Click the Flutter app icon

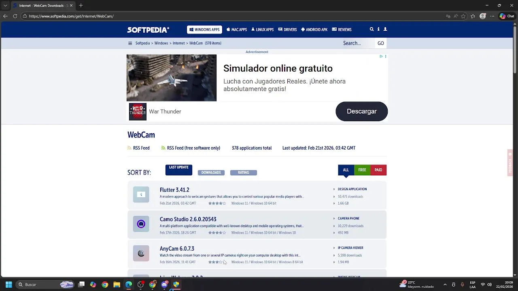[141, 194]
